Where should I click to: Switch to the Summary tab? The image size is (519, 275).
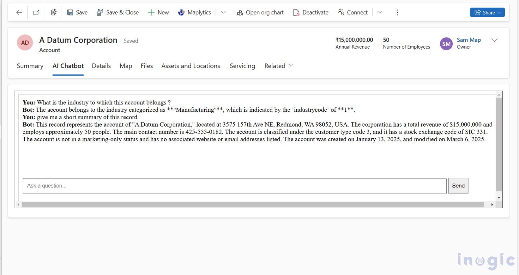30,66
